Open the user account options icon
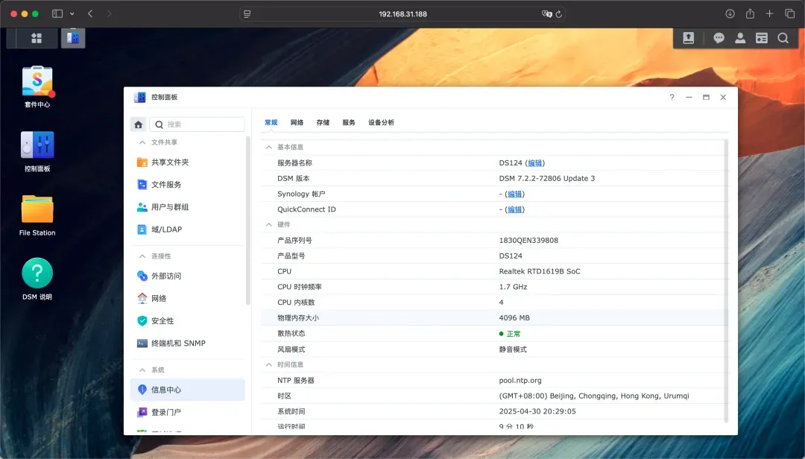The image size is (805, 459). [740, 38]
